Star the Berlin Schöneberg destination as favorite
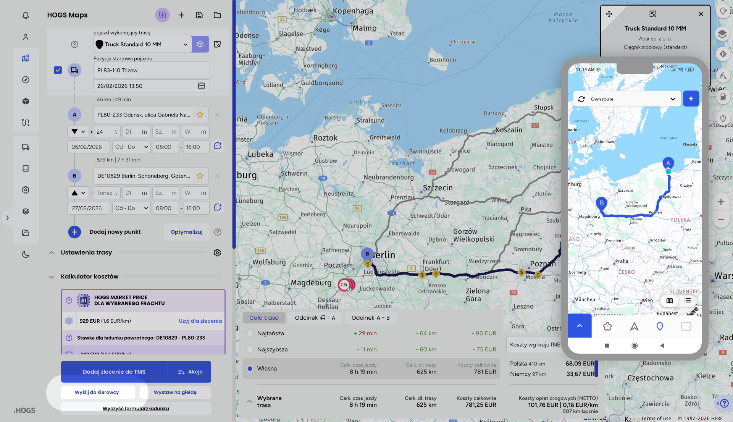733x422 pixels. [x=200, y=176]
